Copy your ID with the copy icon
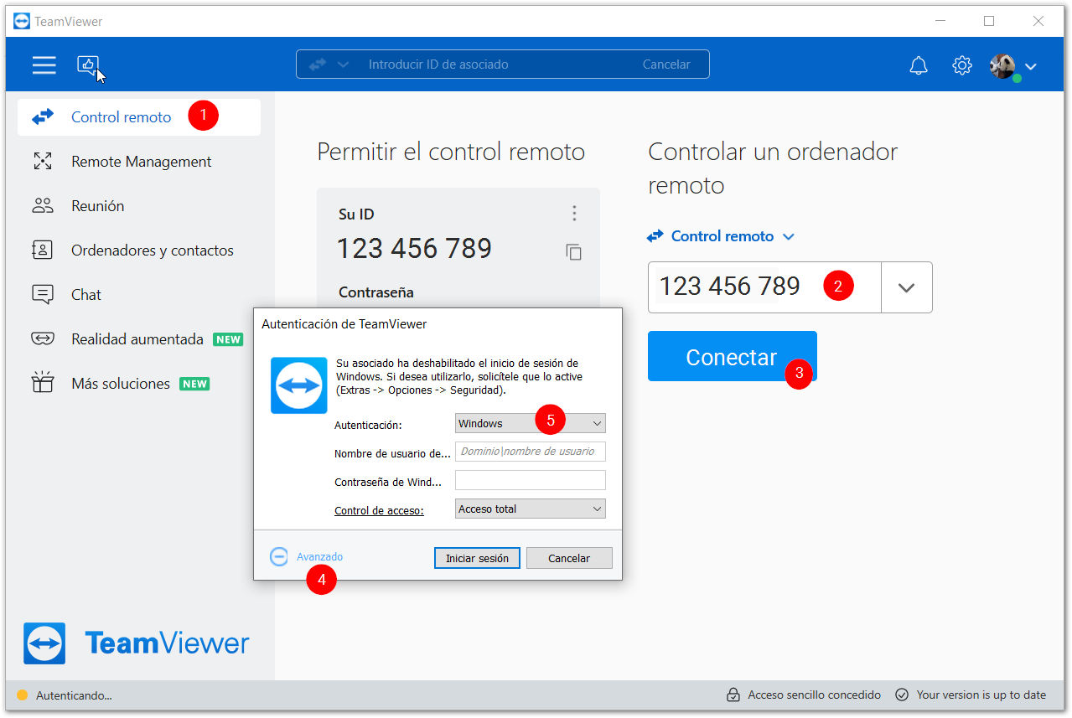Screen dimensions: 1072x718 [574, 251]
